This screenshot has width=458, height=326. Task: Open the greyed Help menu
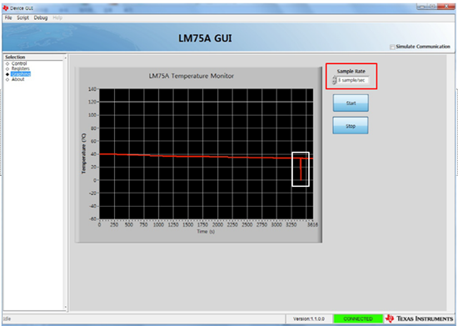click(x=57, y=18)
